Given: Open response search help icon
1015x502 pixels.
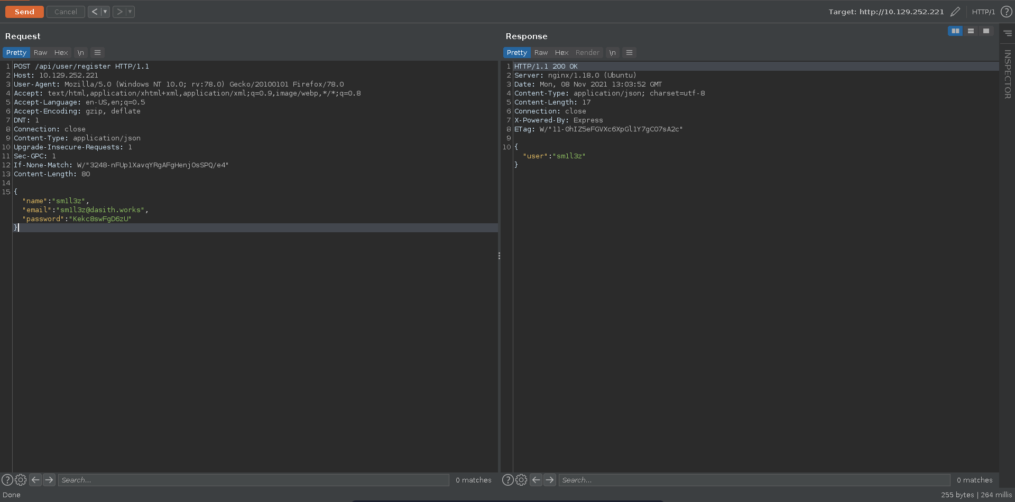Looking at the screenshot, I should 508,480.
